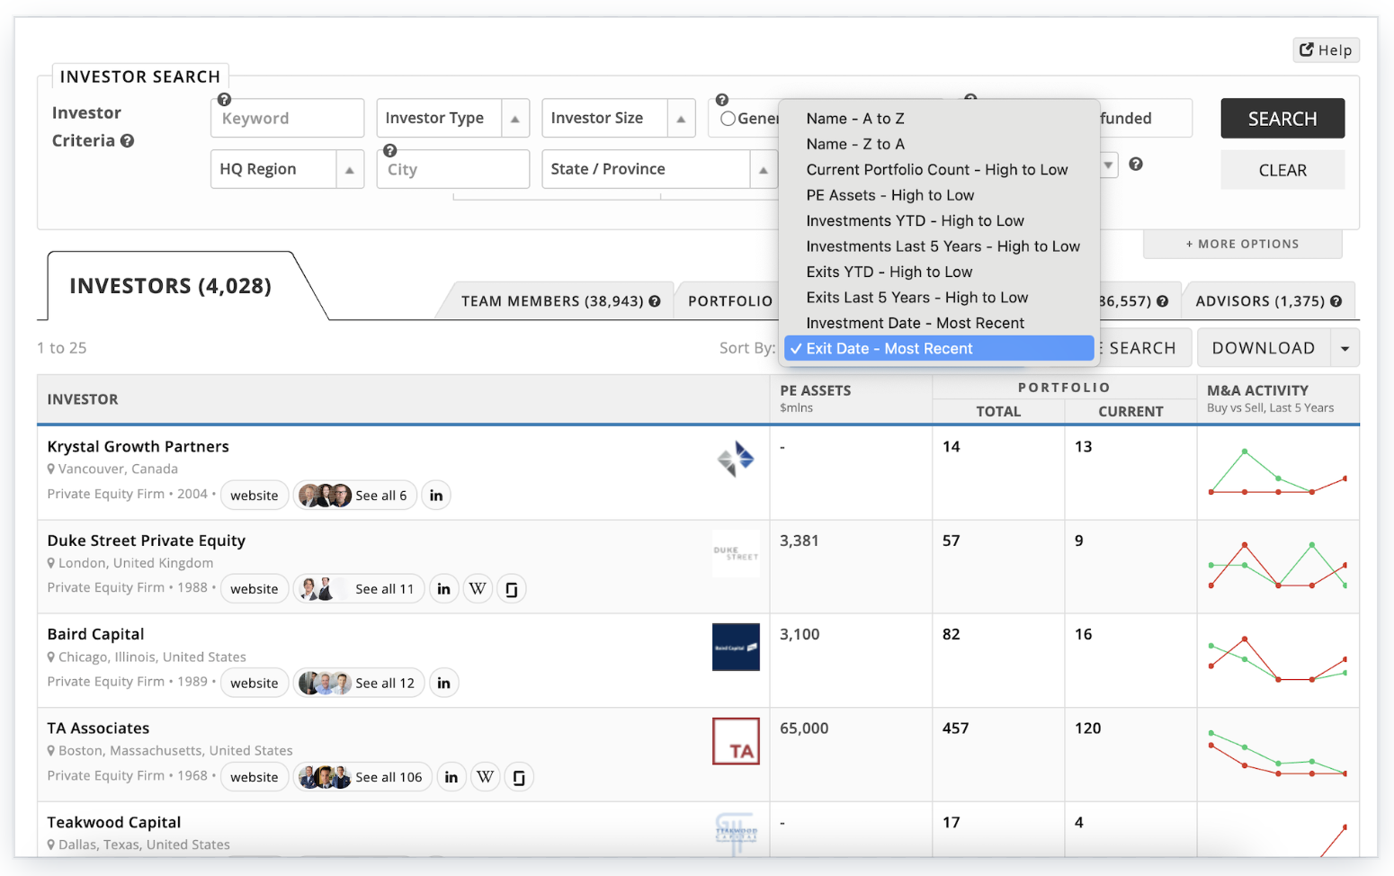Click Glassdoor icon in TA Associates row

click(x=519, y=777)
